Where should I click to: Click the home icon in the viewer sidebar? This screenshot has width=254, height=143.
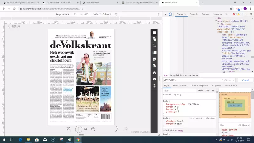(x=154, y=79)
